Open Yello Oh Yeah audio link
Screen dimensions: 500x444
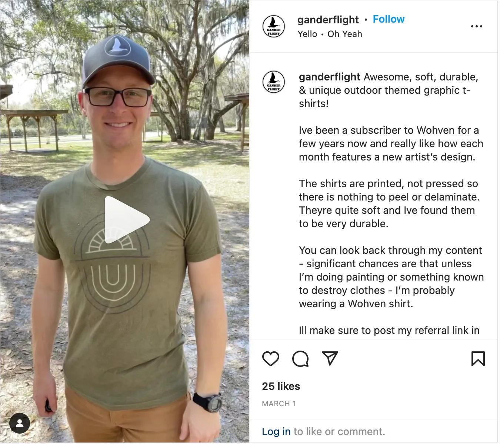point(330,34)
